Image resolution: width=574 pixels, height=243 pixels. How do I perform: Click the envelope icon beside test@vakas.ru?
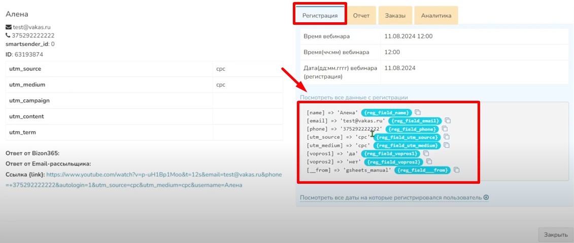[x=8, y=27]
